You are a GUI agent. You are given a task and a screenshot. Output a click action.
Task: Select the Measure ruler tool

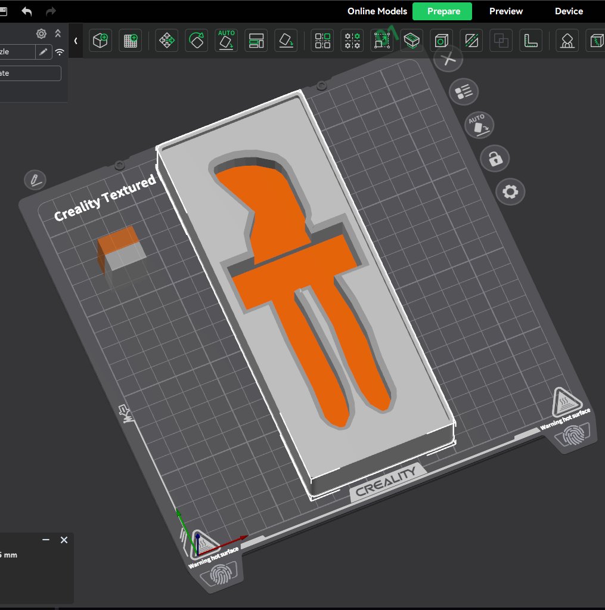(530, 41)
